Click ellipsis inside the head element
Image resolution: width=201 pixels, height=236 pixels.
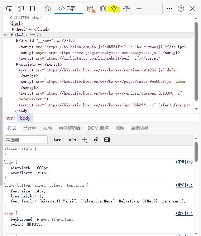(x=31, y=30)
